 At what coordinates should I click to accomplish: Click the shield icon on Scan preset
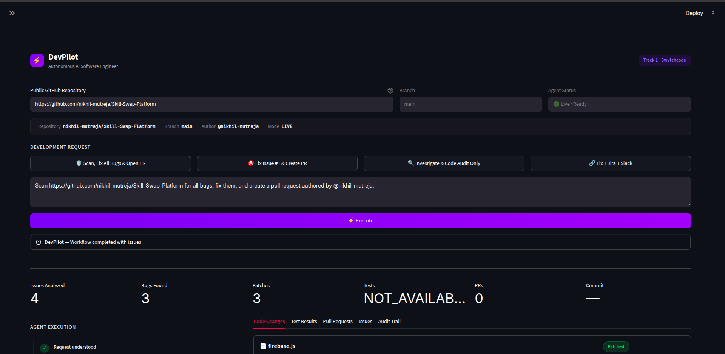(x=79, y=163)
